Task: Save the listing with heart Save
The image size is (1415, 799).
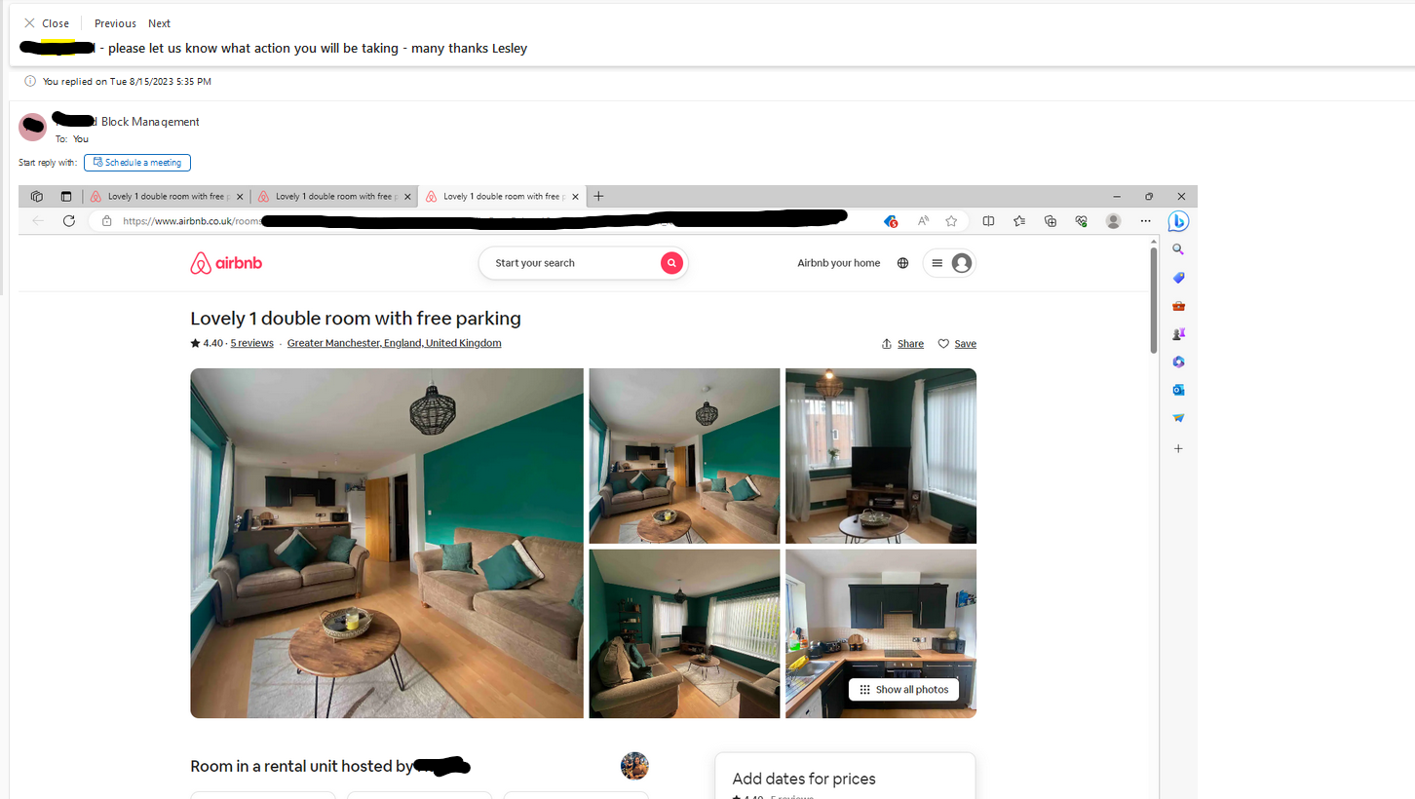Action: tap(957, 344)
